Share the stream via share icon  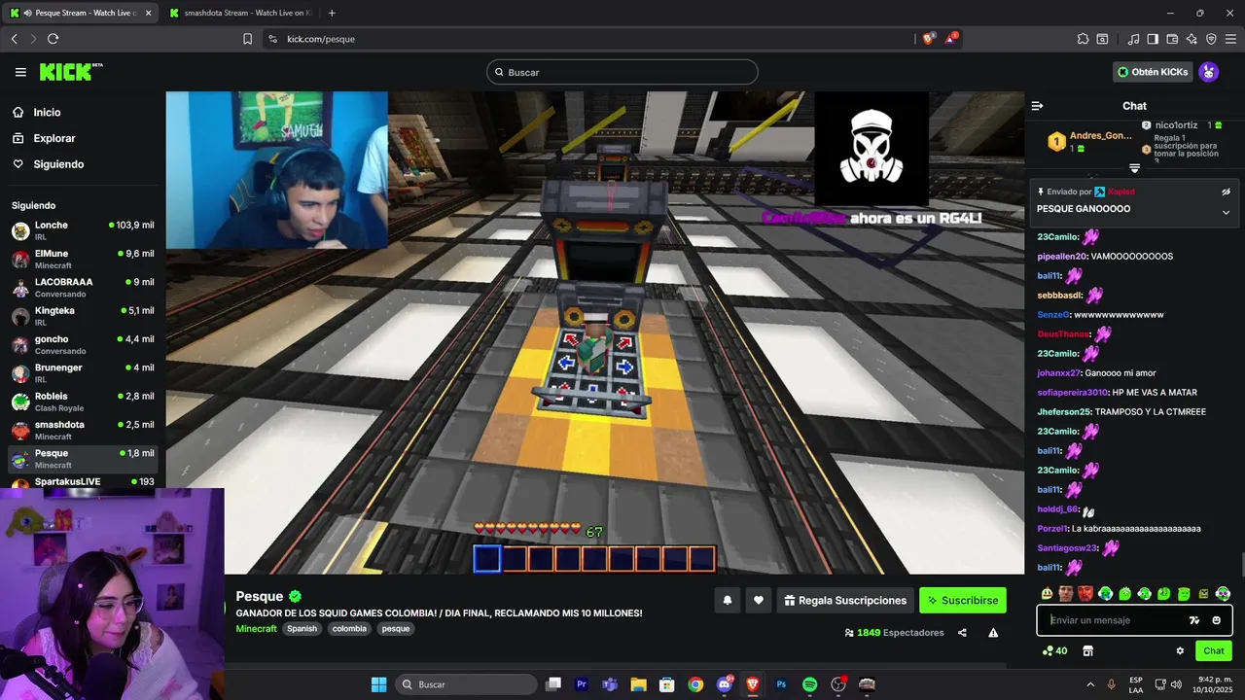coord(962,633)
